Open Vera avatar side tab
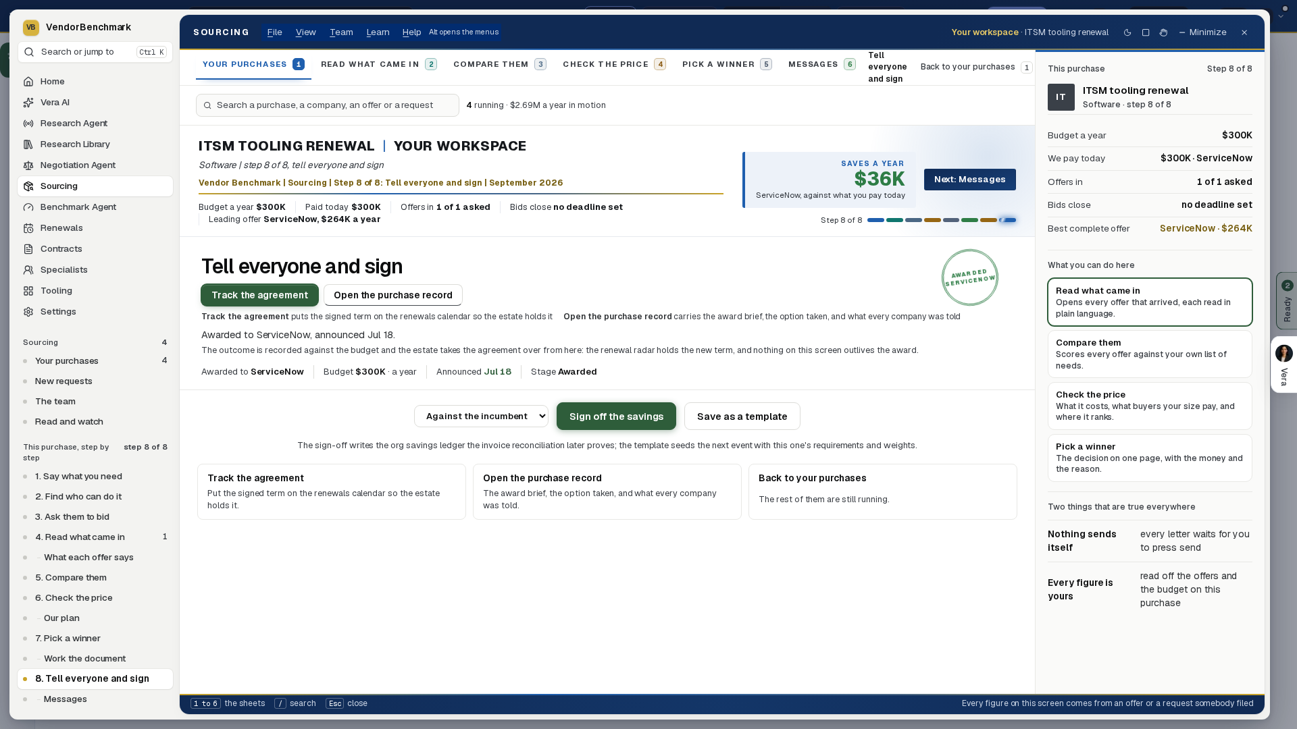Image resolution: width=1297 pixels, height=729 pixels. tap(1283, 364)
